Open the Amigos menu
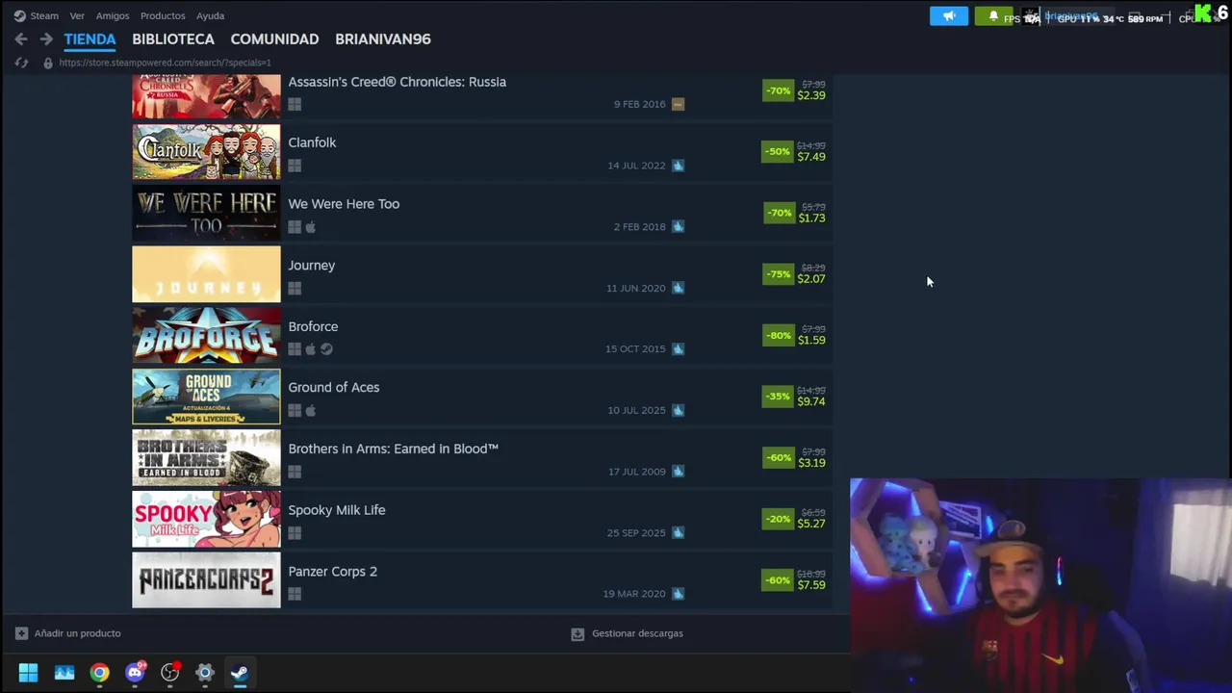The height and width of the screenshot is (693, 1232). 113,15
